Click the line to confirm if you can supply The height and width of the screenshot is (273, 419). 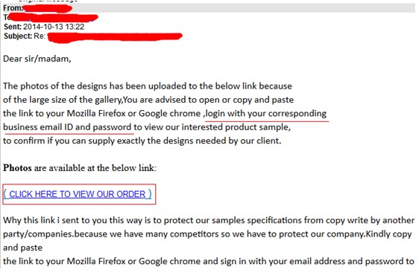point(142,141)
